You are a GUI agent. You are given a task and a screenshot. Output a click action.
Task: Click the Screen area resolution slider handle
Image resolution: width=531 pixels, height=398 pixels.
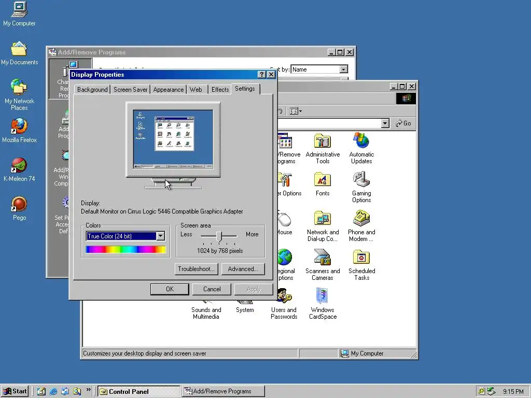219,236
